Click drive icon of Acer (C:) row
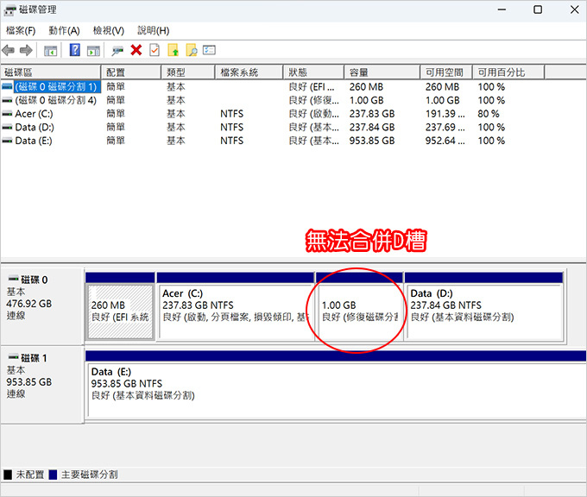 [7, 114]
